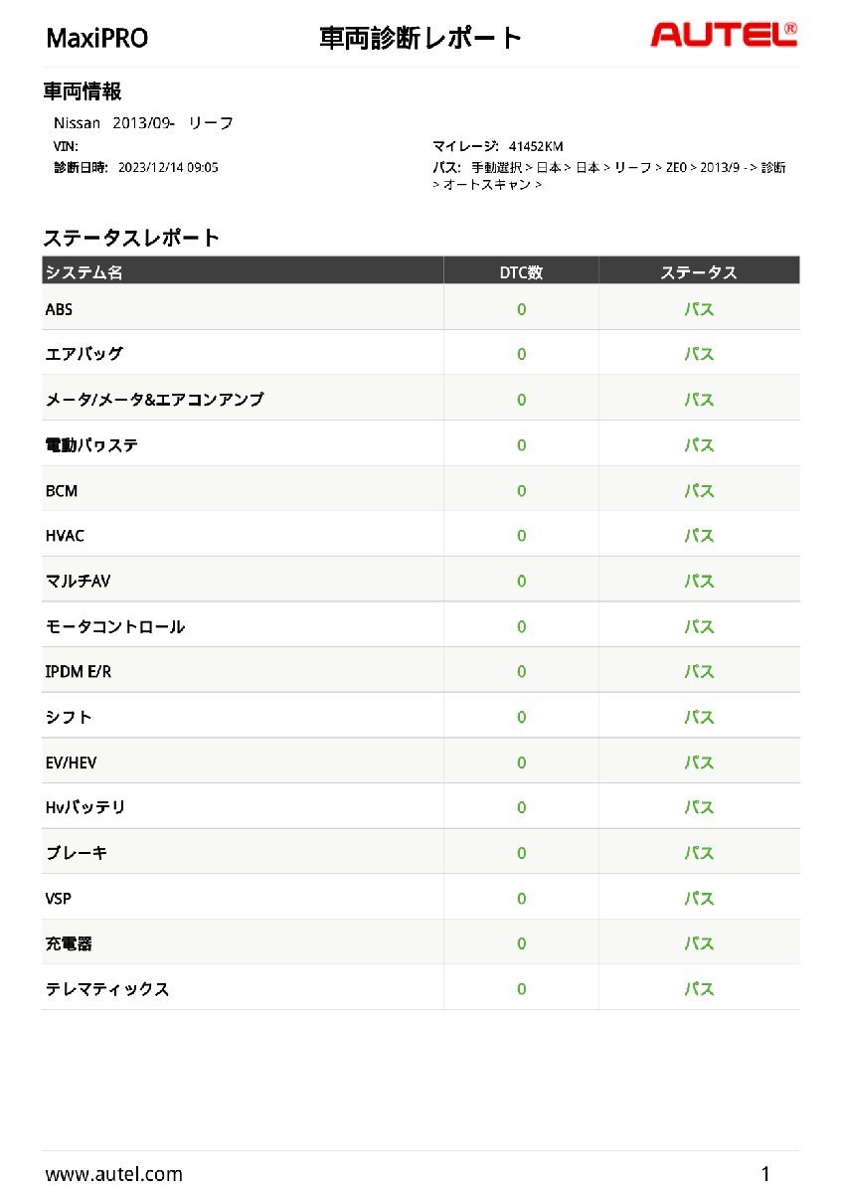Click the diagnosis date 2023/12/14 09:05
Screen dimensions: 842x1193
(168, 167)
